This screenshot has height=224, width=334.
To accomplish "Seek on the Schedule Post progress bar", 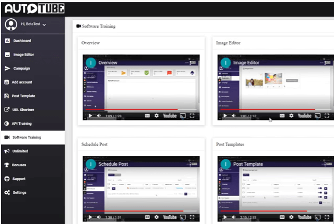I will point(141,211).
